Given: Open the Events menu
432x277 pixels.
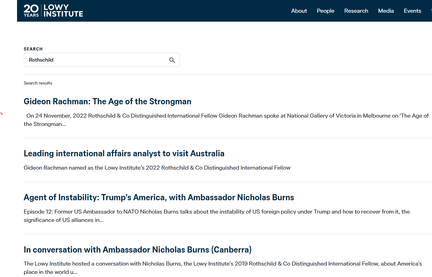Looking at the screenshot, I should point(412,11).
